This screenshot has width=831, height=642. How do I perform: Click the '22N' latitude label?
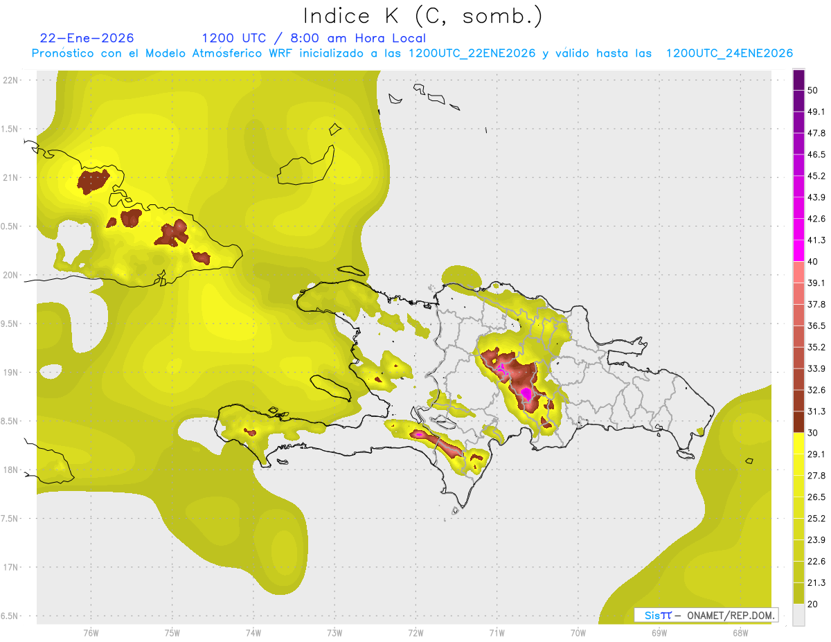(11, 80)
